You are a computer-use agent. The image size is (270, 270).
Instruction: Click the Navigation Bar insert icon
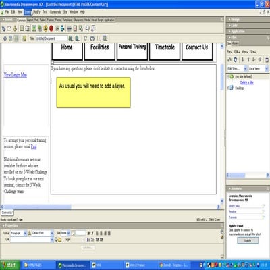click(63, 28)
